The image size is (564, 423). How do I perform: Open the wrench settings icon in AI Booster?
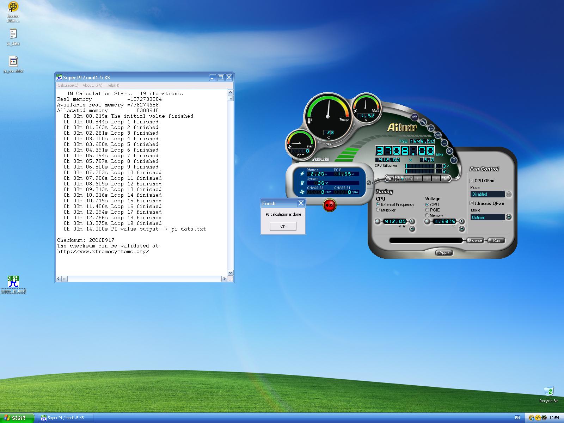(x=423, y=122)
